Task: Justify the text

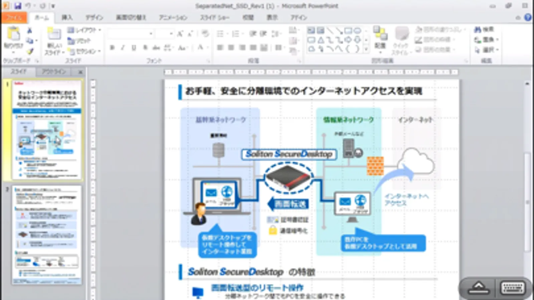Action: 253,48
